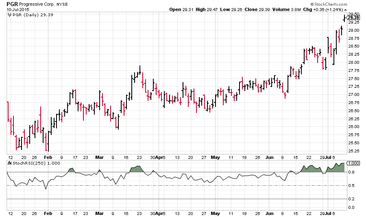Click May on the price chart date axis
The height and width of the screenshot is (217, 366).
click(x=215, y=158)
